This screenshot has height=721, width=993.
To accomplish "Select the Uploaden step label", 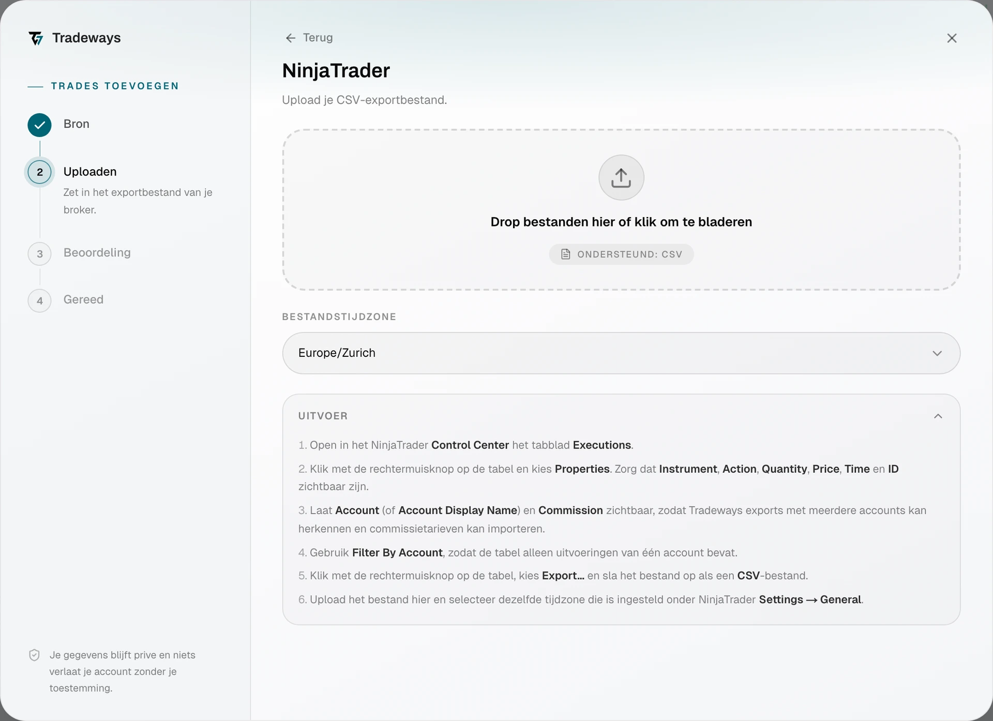I will coord(90,172).
